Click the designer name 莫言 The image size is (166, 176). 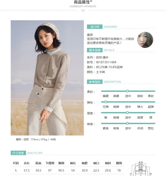(90, 35)
